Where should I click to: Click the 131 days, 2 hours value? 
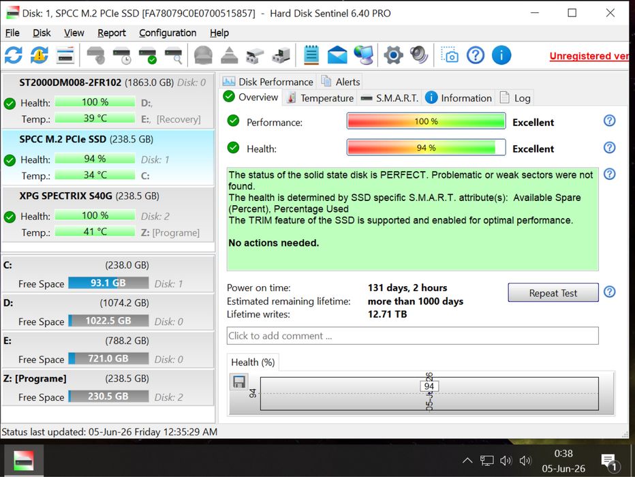point(407,288)
